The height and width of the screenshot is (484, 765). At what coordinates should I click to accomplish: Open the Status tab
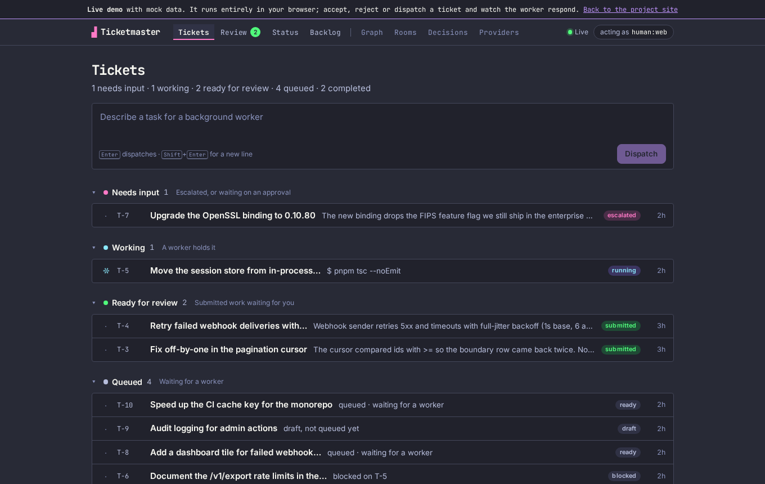tap(285, 32)
